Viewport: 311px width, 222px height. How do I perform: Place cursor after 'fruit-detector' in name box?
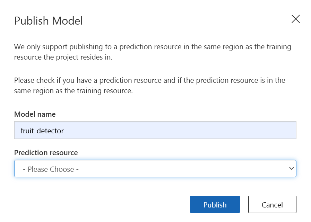pyautogui.click(x=64, y=131)
